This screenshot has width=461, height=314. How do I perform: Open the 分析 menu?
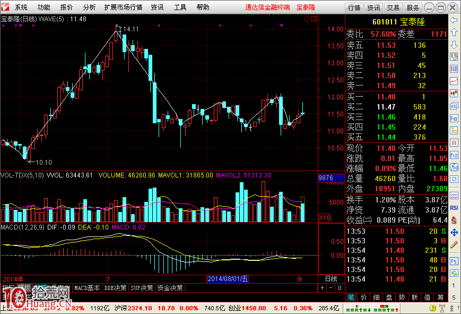tap(89, 7)
